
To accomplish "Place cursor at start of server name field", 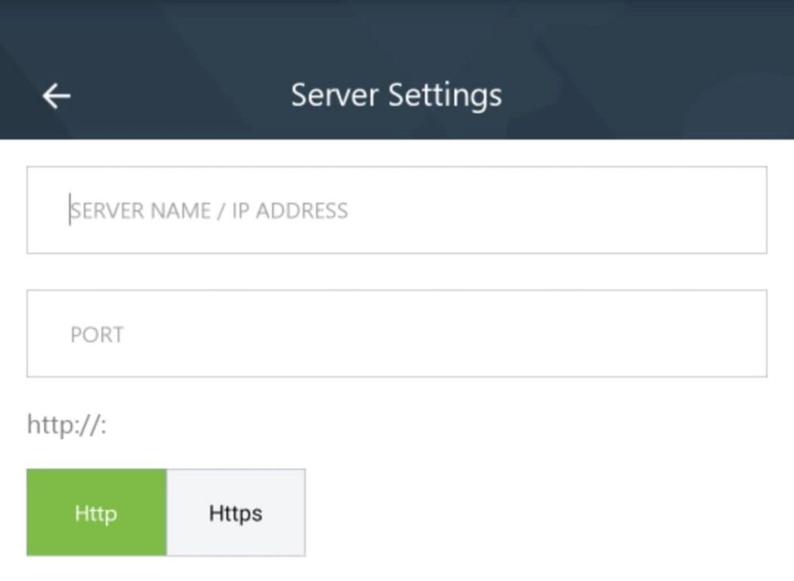I will 71,210.
